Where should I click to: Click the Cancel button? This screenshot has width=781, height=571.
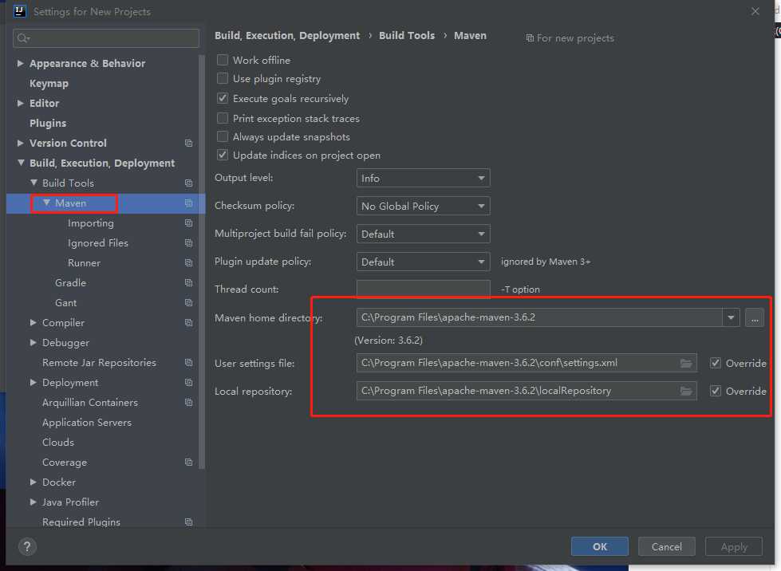pos(666,546)
